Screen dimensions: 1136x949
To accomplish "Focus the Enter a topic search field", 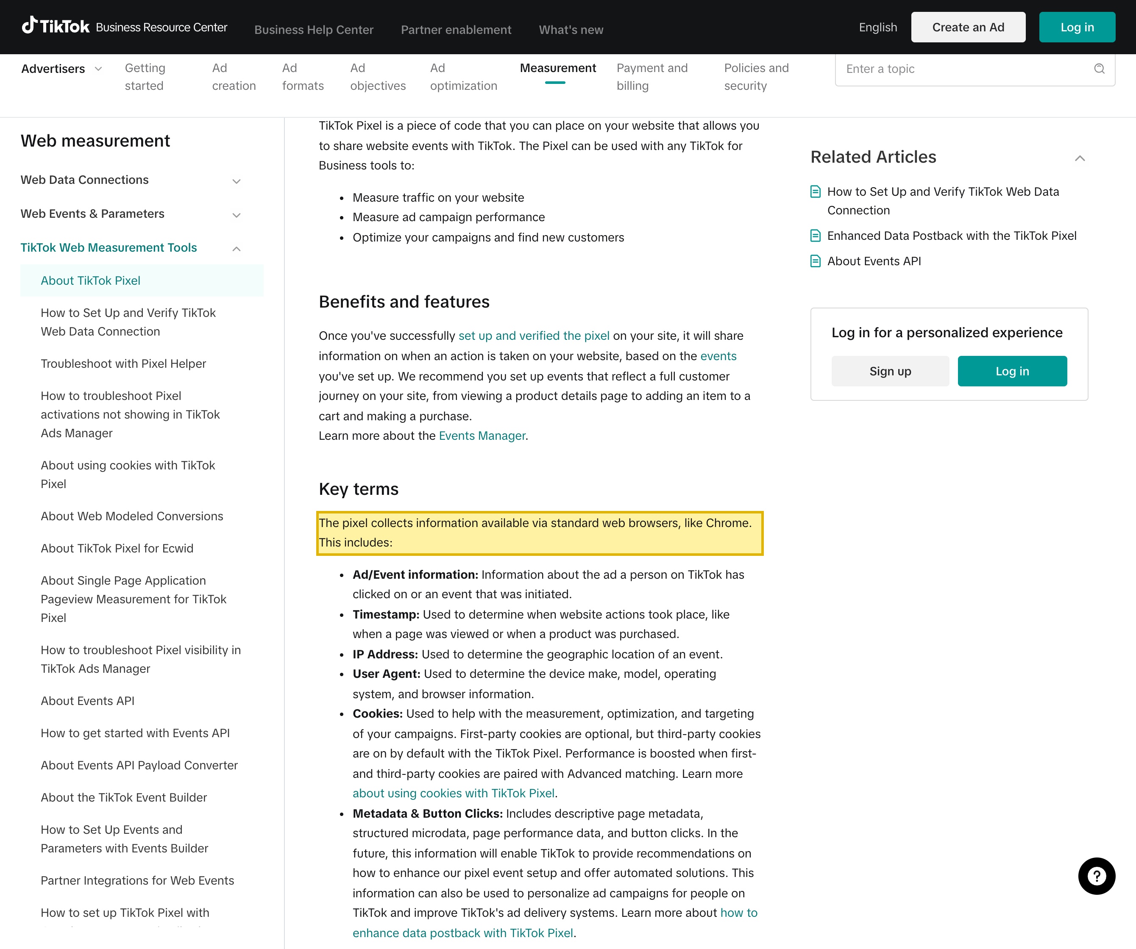I will pos(975,69).
